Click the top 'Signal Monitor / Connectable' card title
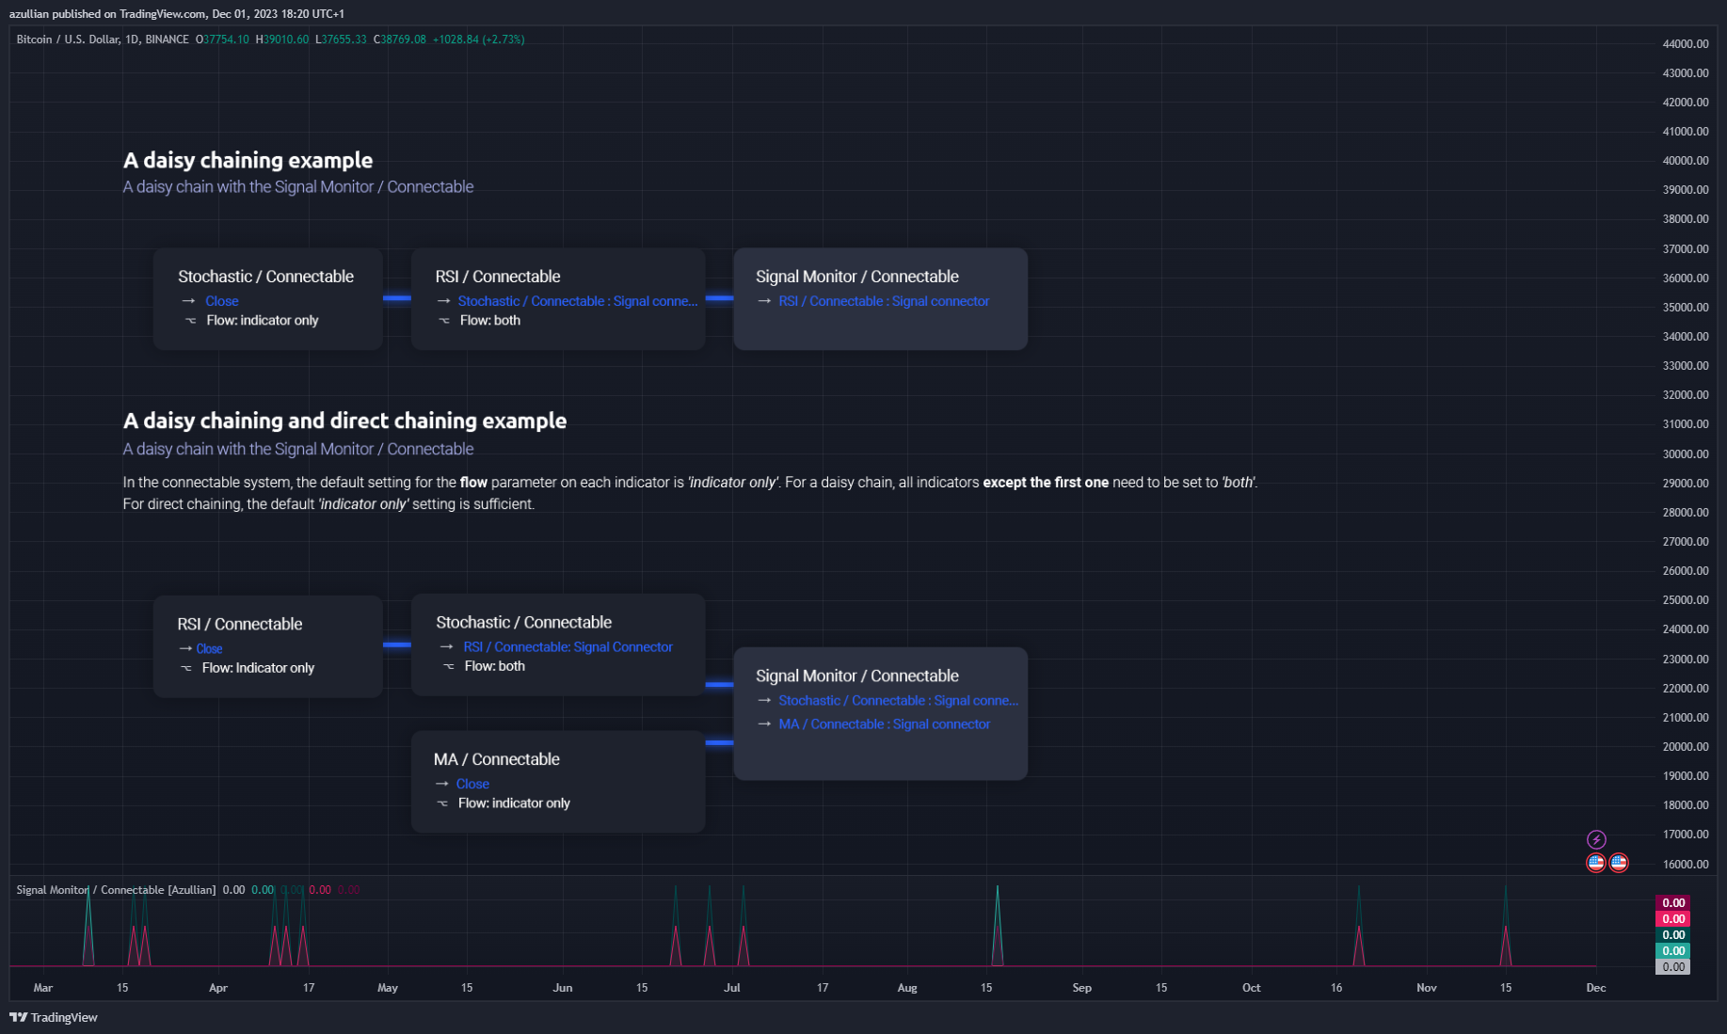The width and height of the screenshot is (1727, 1034). tap(857, 277)
